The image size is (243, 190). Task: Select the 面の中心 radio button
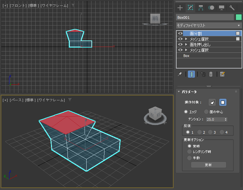(x=206, y=112)
